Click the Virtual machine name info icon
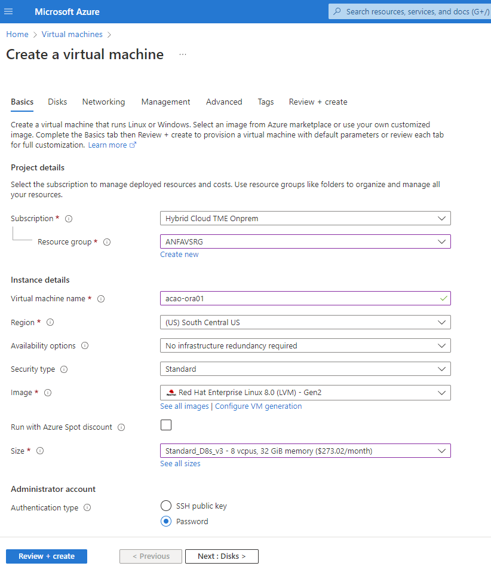491x566 pixels. click(x=101, y=299)
